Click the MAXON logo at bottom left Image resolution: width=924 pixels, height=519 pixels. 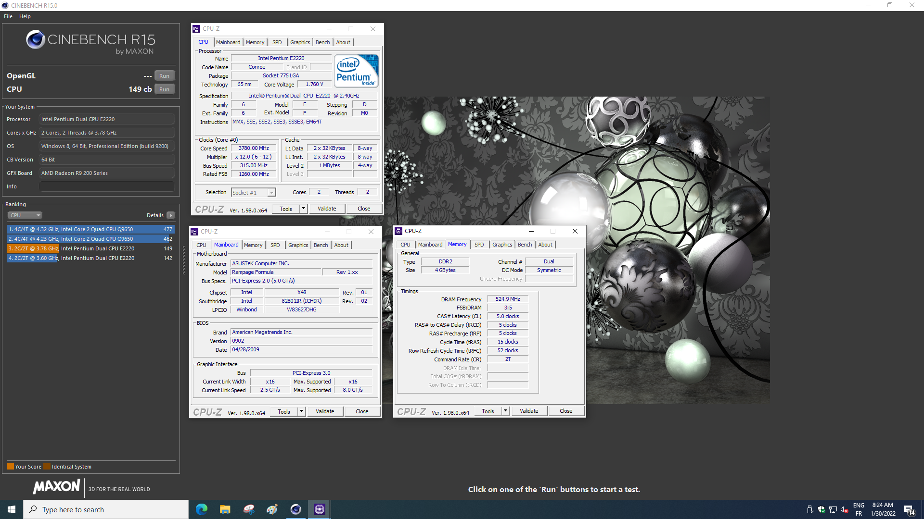[x=56, y=487]
